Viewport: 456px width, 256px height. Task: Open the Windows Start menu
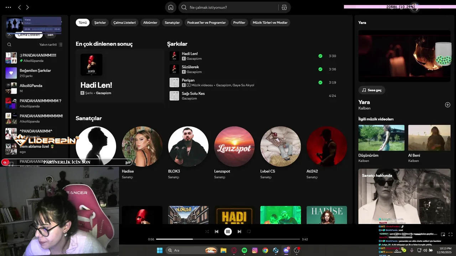coord(160,250)
